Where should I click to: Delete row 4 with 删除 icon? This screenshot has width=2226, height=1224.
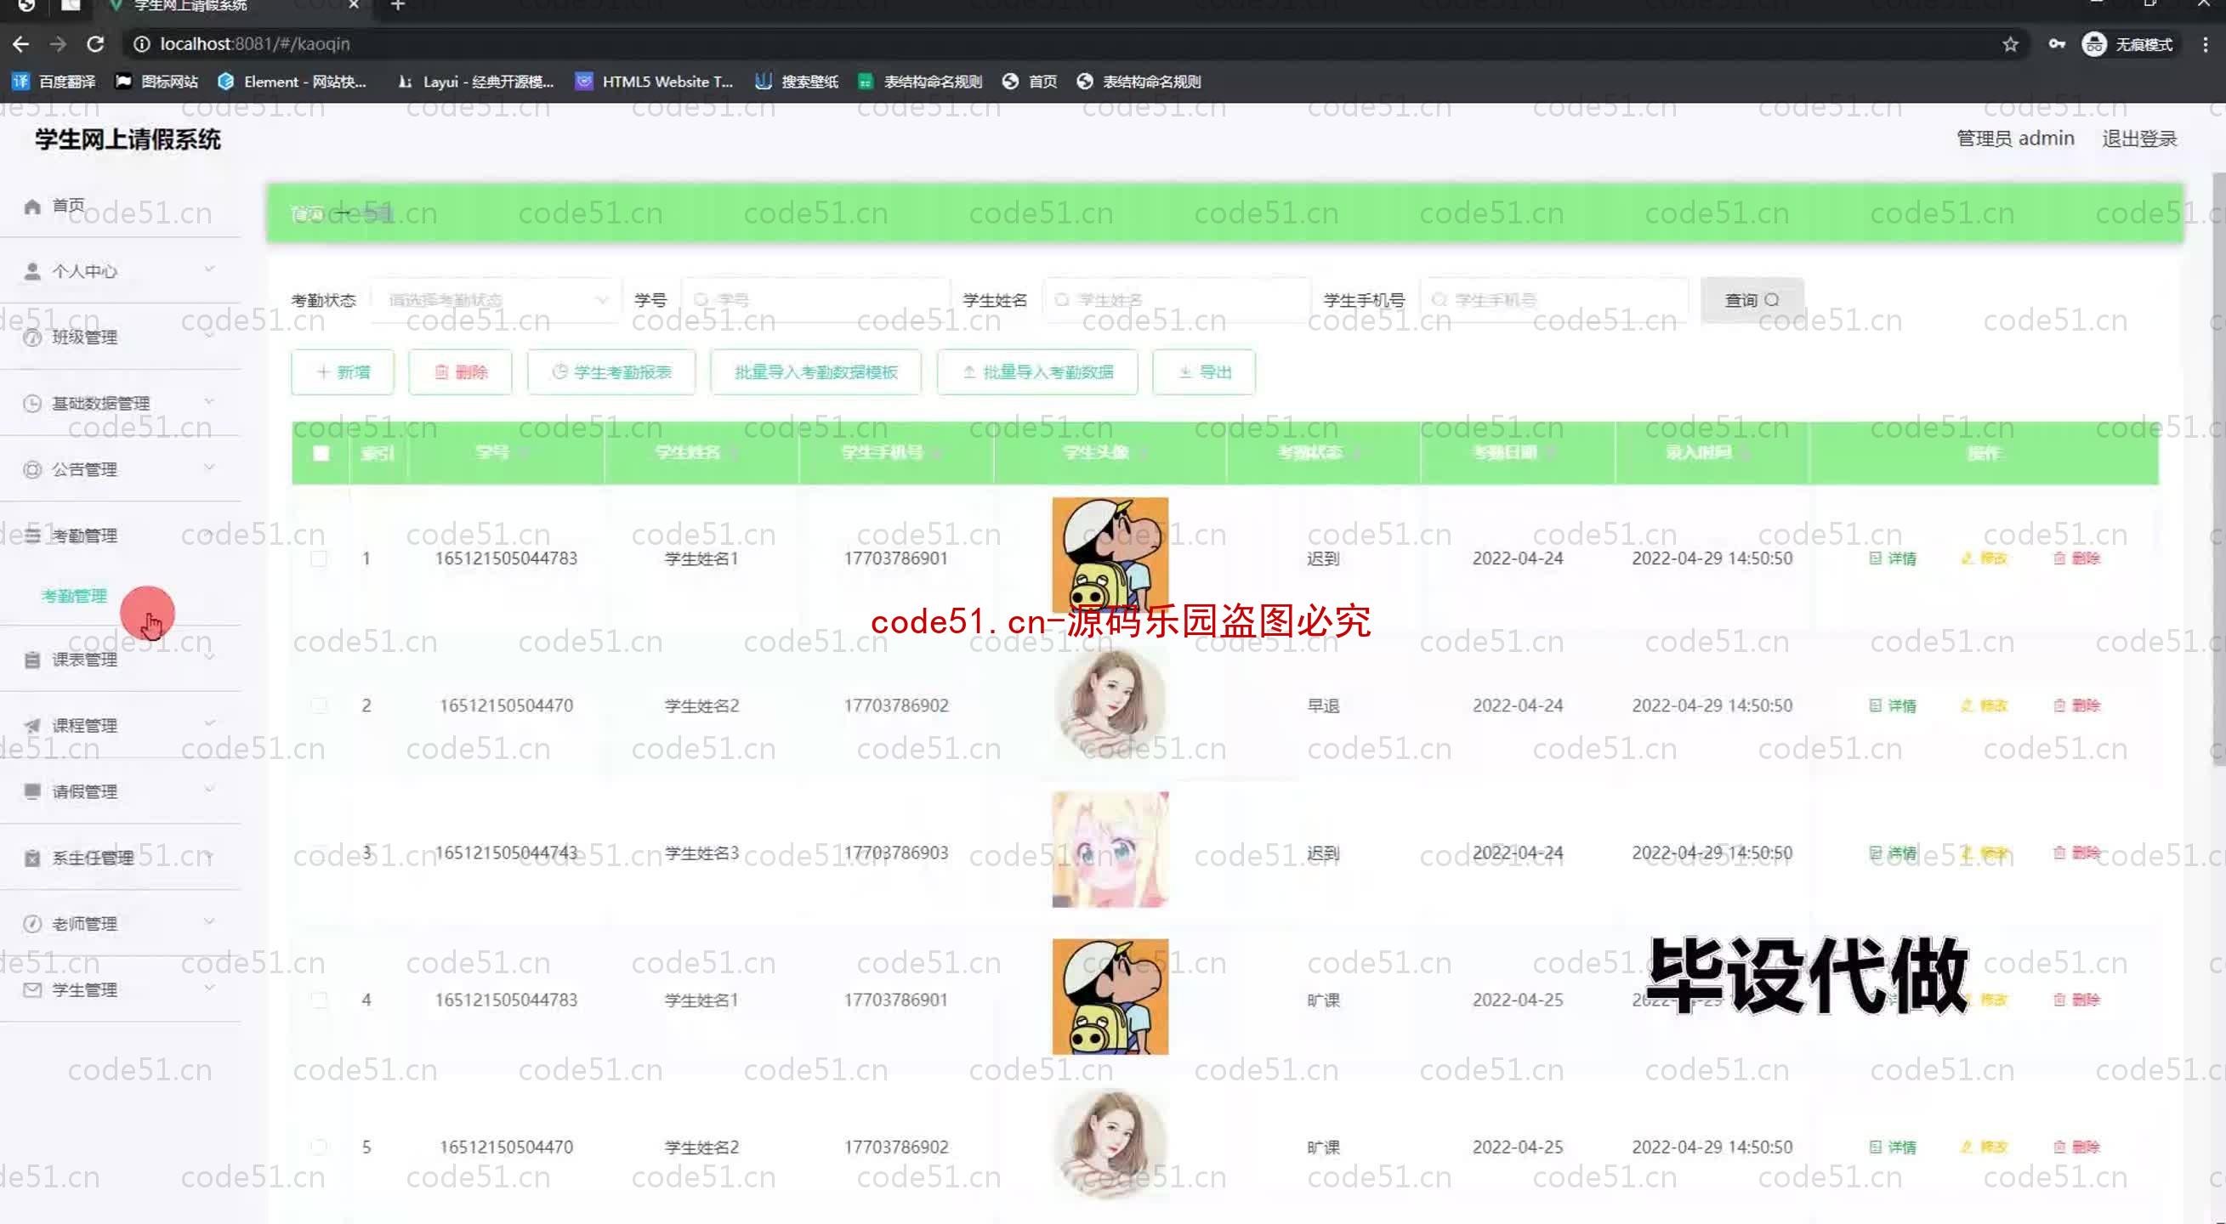(x=2076, y=1000)
